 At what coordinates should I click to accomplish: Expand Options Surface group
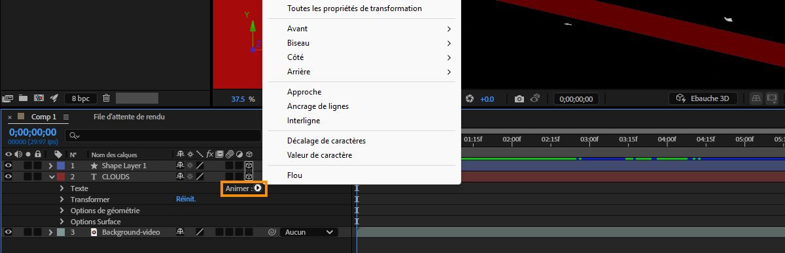[x=62, y=222]
